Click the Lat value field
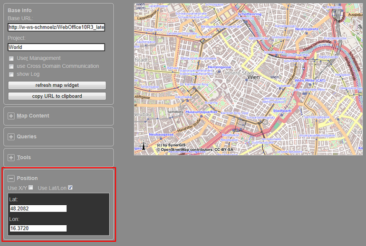366x246 pixels. pos(38,209)
